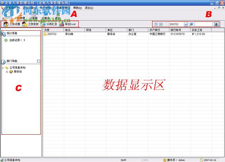Expand the 服务站 tree node
The image size is (225, 162).
click(x=7, y=72)
